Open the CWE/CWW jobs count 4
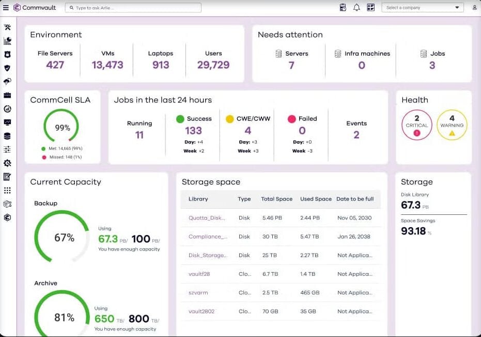This screenshot has height=337, width=481. click(248, 131)
